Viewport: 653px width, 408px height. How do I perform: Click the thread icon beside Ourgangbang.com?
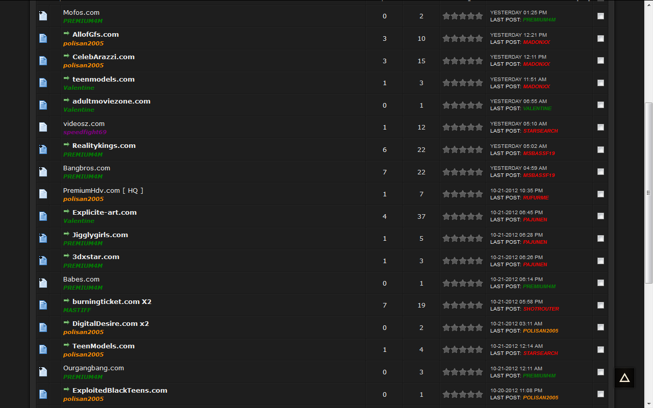coord(43,372)
